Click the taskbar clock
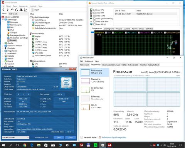 (172, 145)
